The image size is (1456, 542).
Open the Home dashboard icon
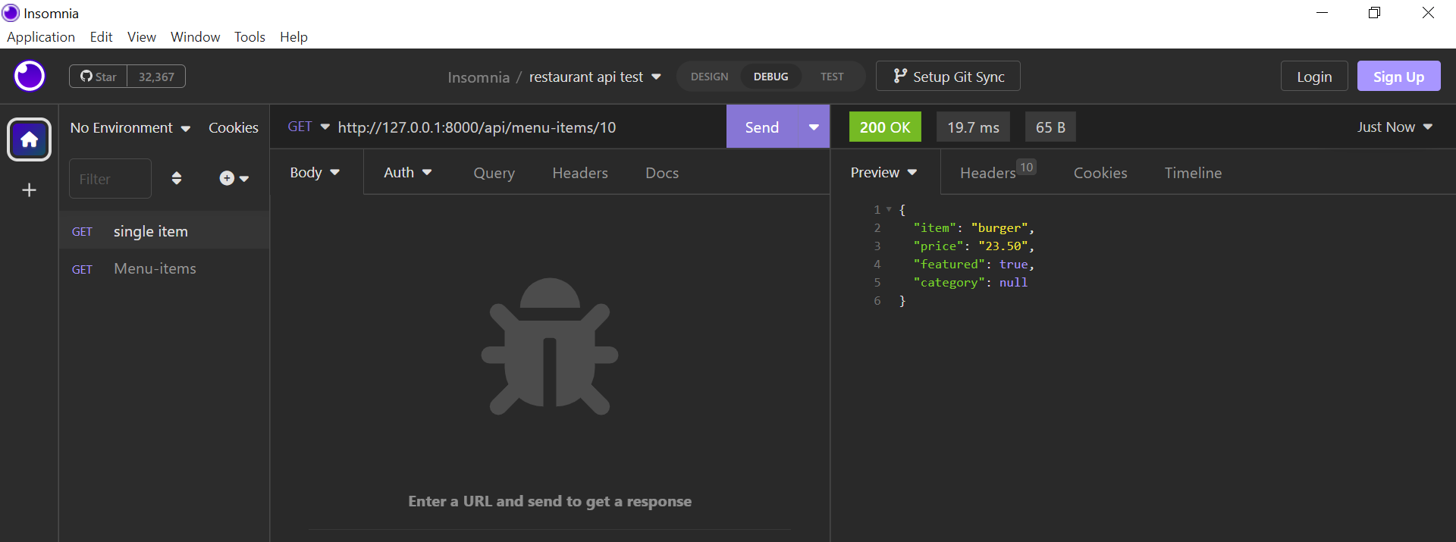pyautogui.click(x=30, y=139)
